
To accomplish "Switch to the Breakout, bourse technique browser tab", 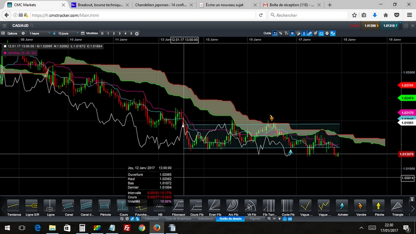I will [100, 5].
